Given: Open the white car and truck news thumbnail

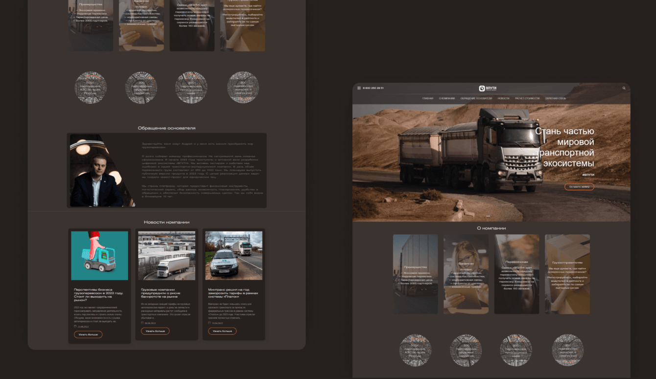Looking at the screenshot, I should pyautogui.click(x=234, y=256).
